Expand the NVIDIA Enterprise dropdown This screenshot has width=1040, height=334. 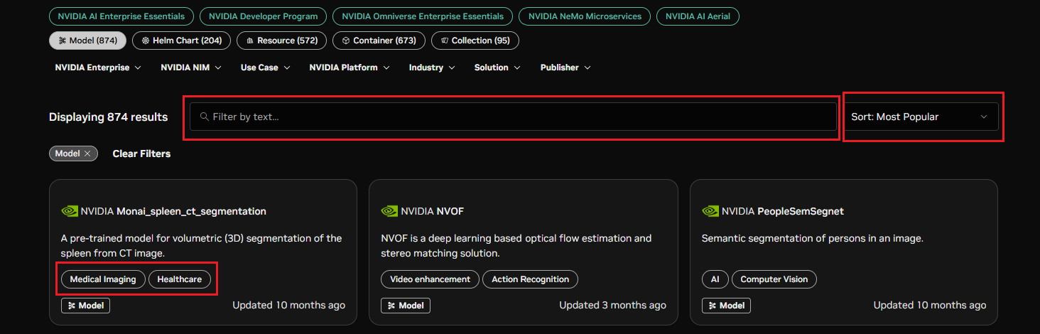coord(97,68)
